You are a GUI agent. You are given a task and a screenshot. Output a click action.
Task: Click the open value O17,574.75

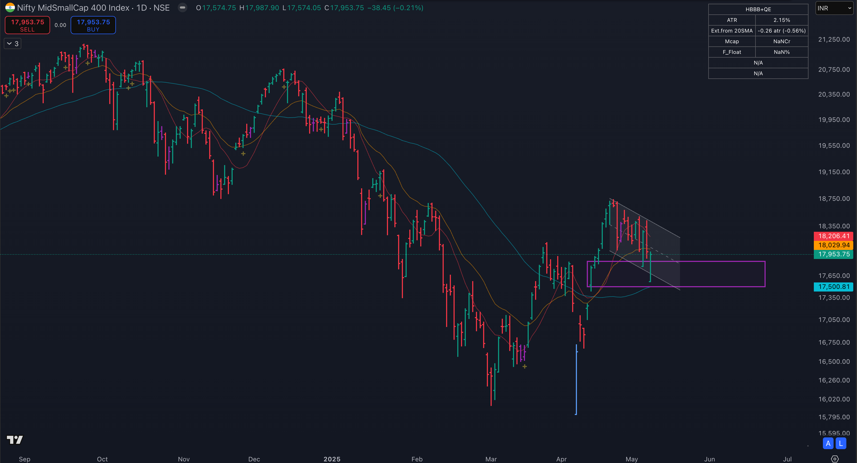pos(216,8)
